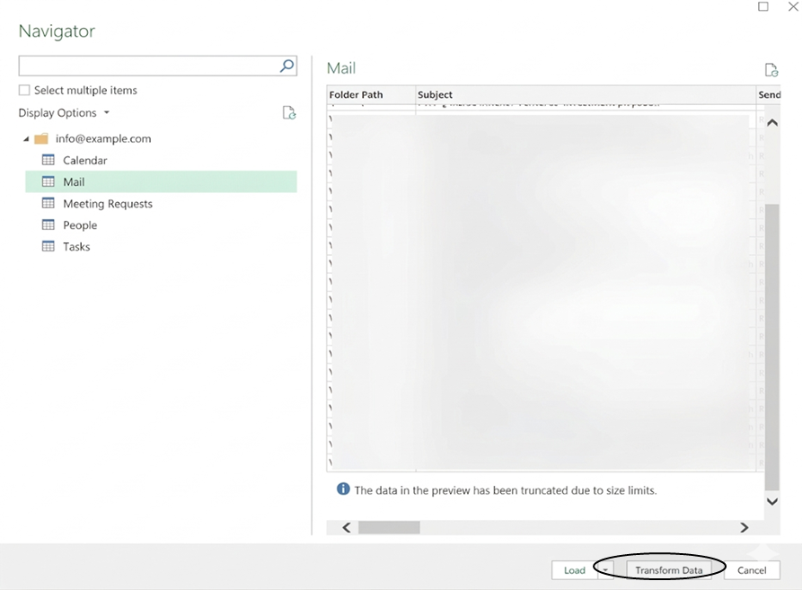Image resolution: width=802 pixels, height=590 pixels.
Task: Click the refresh preview icon above the Mail preview
Action: pos(771,69)
